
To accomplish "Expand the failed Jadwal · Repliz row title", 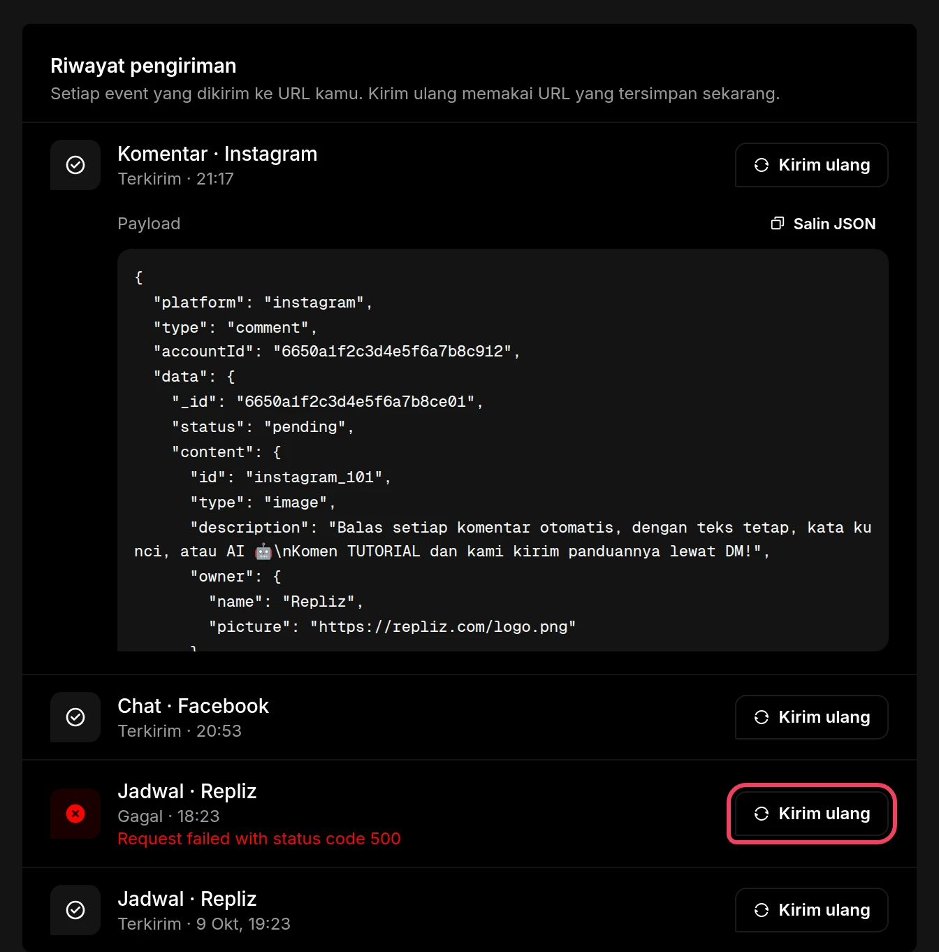I will coord(187,791).
